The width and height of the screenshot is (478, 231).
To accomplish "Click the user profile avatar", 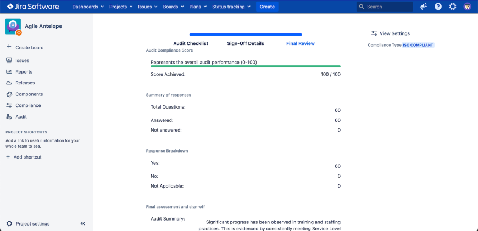I will pyautogui.click(x=468, y=7).
